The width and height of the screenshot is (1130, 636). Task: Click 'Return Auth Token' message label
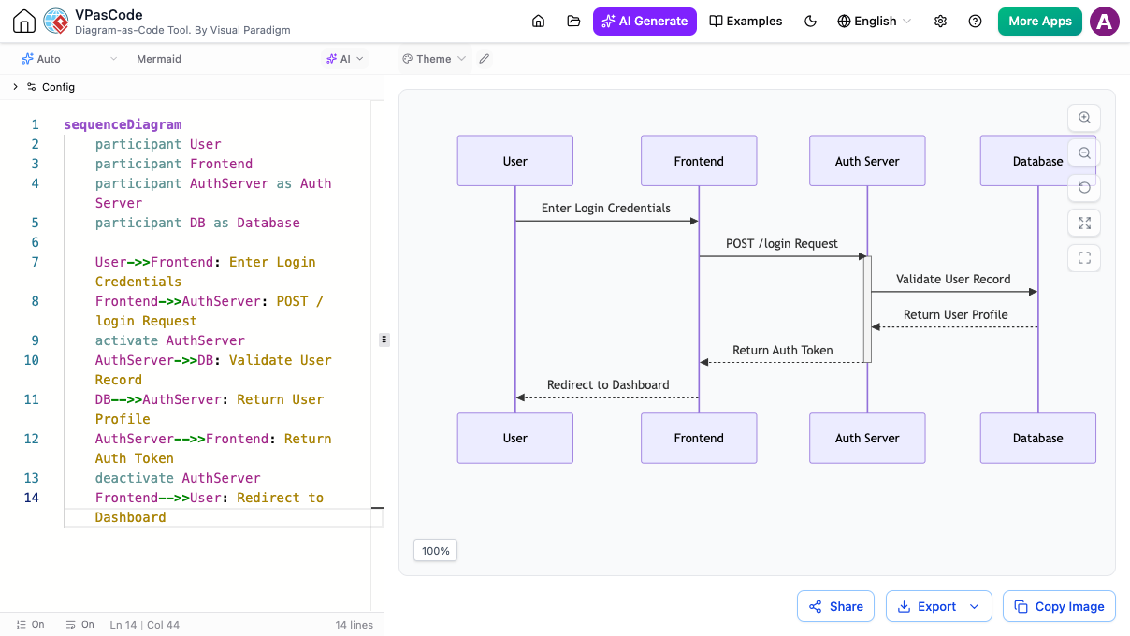pos(783,351)
